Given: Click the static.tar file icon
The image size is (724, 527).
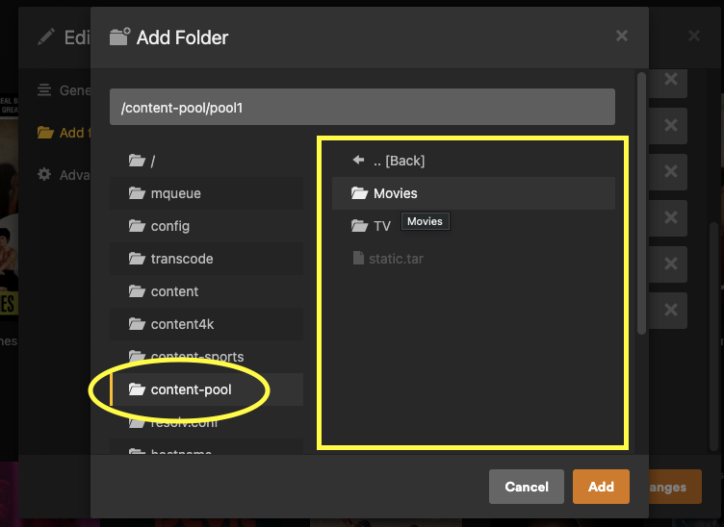Looking at the screenshot, I should click(x=358, y=258).
